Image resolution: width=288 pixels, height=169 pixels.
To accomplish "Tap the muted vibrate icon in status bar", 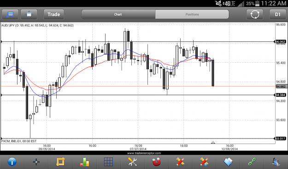I will coord(218,3).
